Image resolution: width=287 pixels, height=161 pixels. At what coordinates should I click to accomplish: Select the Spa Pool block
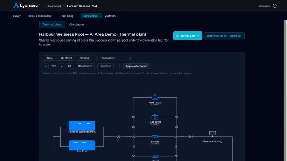(82, 145)
